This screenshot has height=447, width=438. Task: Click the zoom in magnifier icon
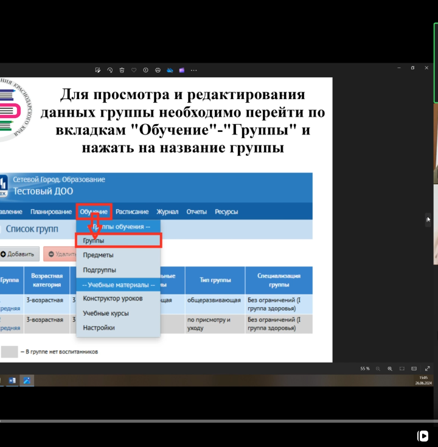click(x=390, y=369)
